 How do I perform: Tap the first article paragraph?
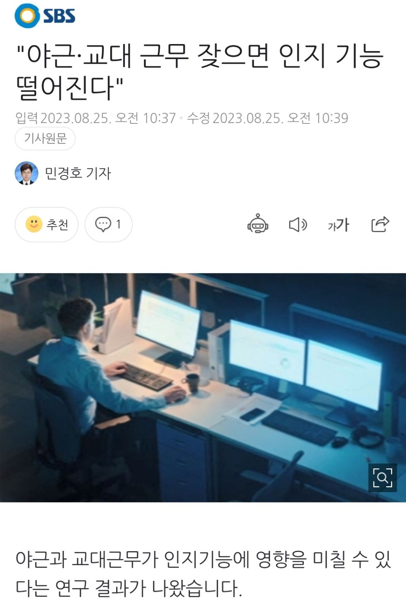pyautogui.click(x=203, y=573)
